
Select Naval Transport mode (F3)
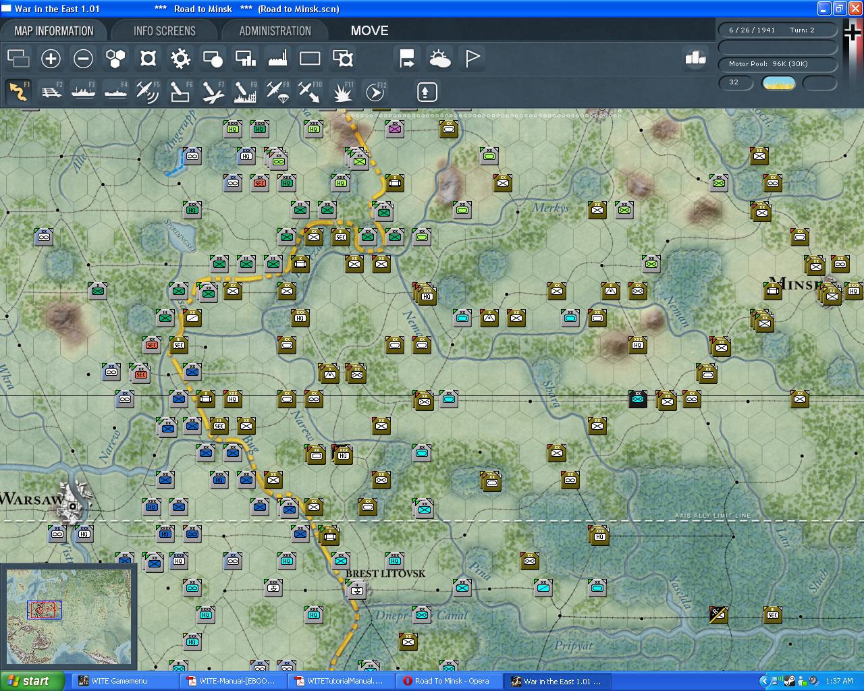point(83,92)
